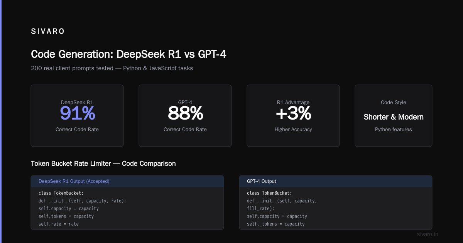Screen dimensions: 463x243
Task: Click 'class TokenBucket:' in DeepSeek panel
Action: click(61, 193)
